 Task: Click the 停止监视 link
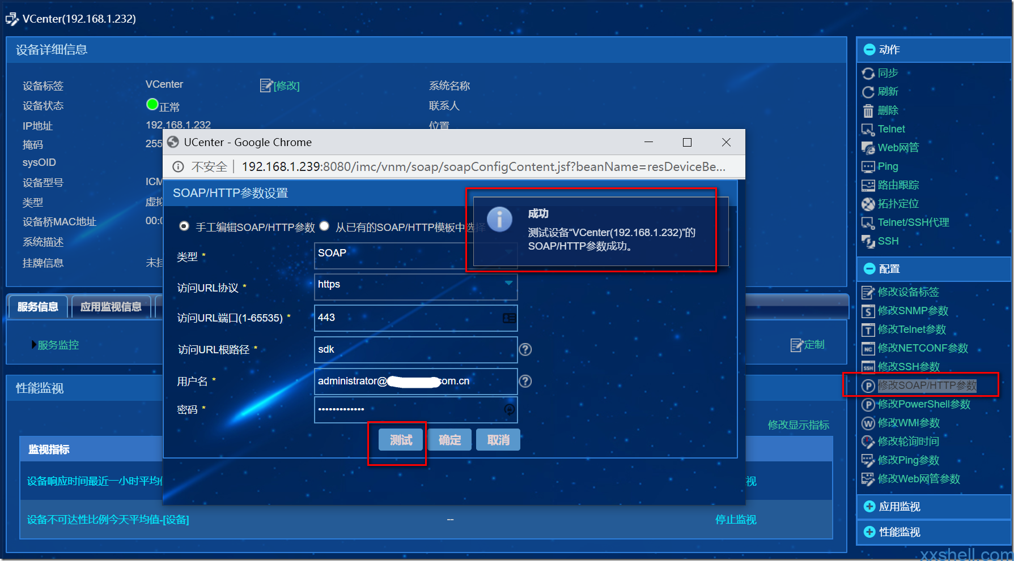tap(736, 520)
